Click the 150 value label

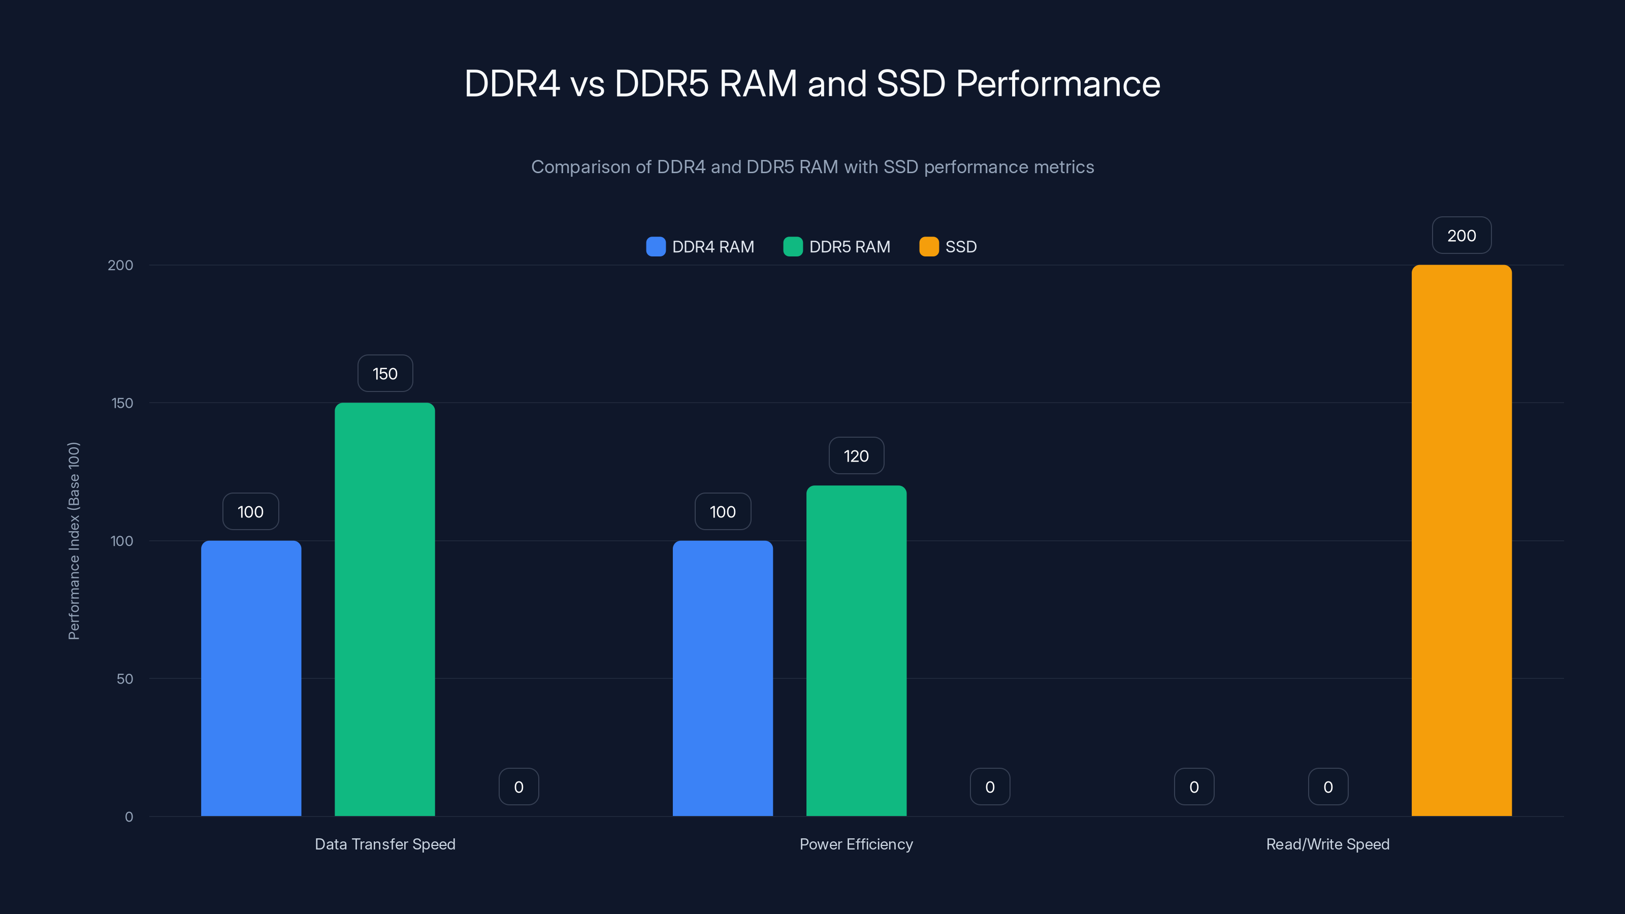(385, 373)
